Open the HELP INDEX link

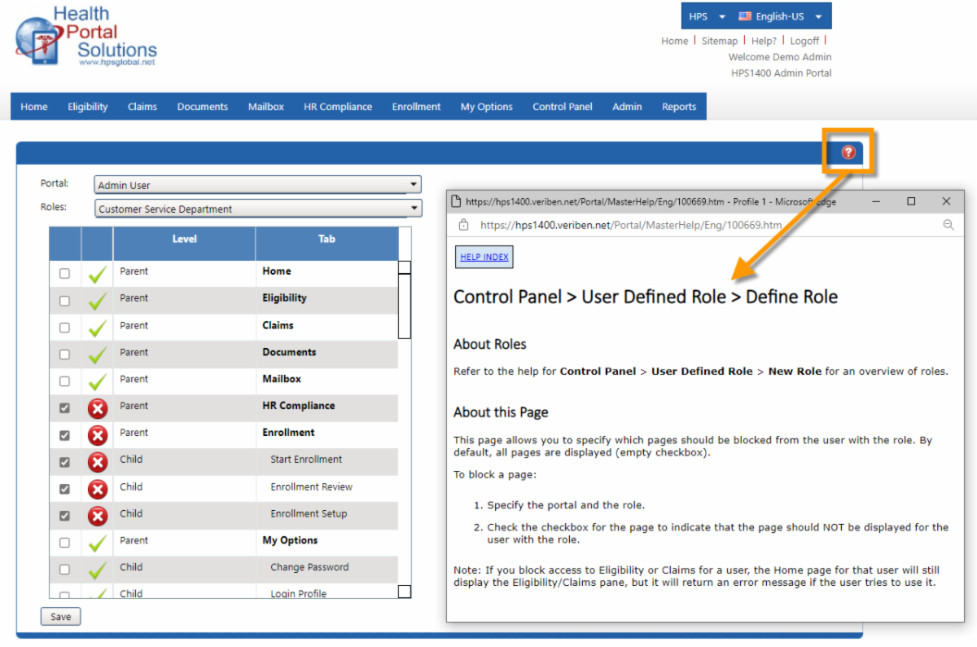(484, 257)
